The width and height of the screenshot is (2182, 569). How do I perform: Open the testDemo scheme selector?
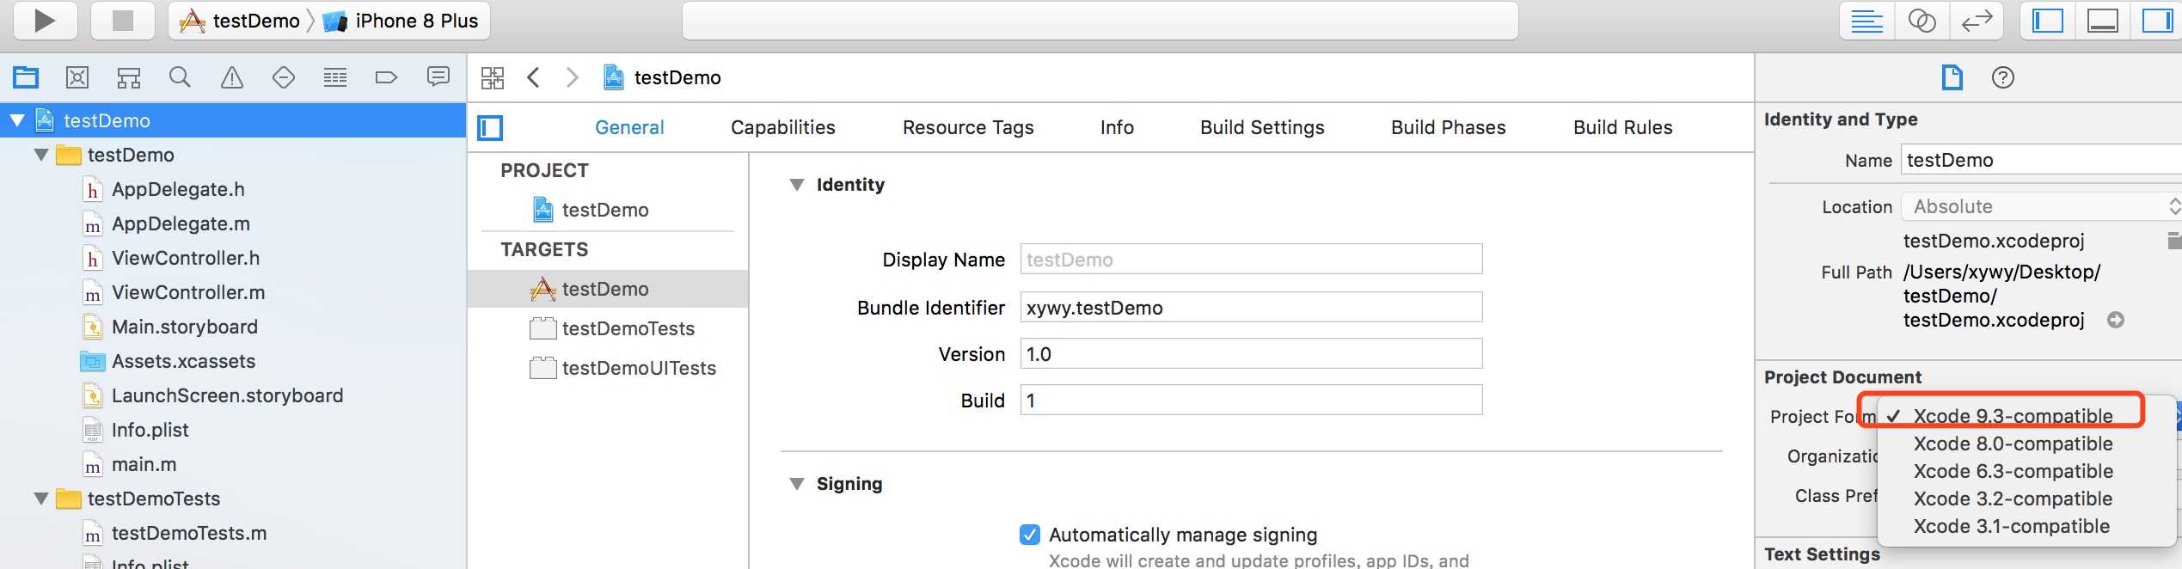239,21
